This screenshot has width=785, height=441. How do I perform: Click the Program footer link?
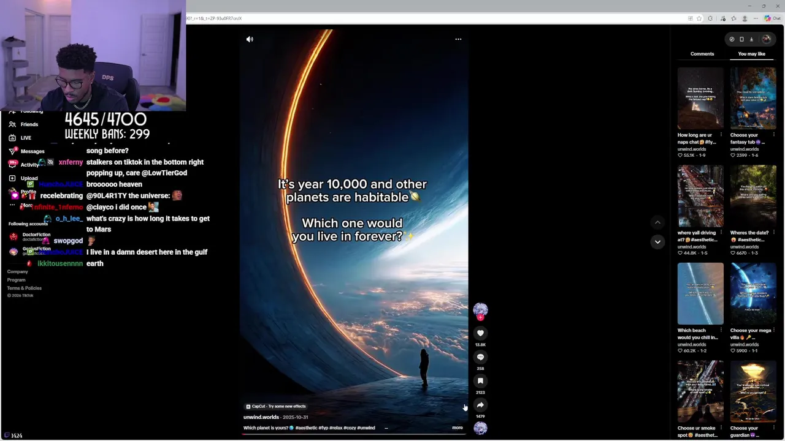(x=16, y=280)
